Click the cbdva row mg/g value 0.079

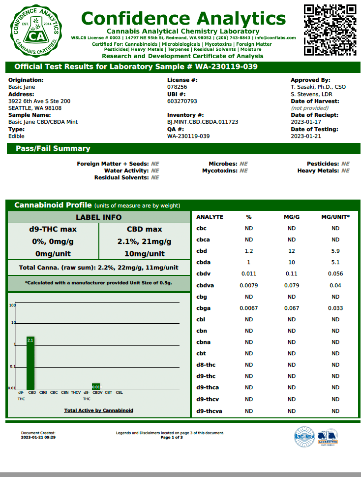coord(292,285)
